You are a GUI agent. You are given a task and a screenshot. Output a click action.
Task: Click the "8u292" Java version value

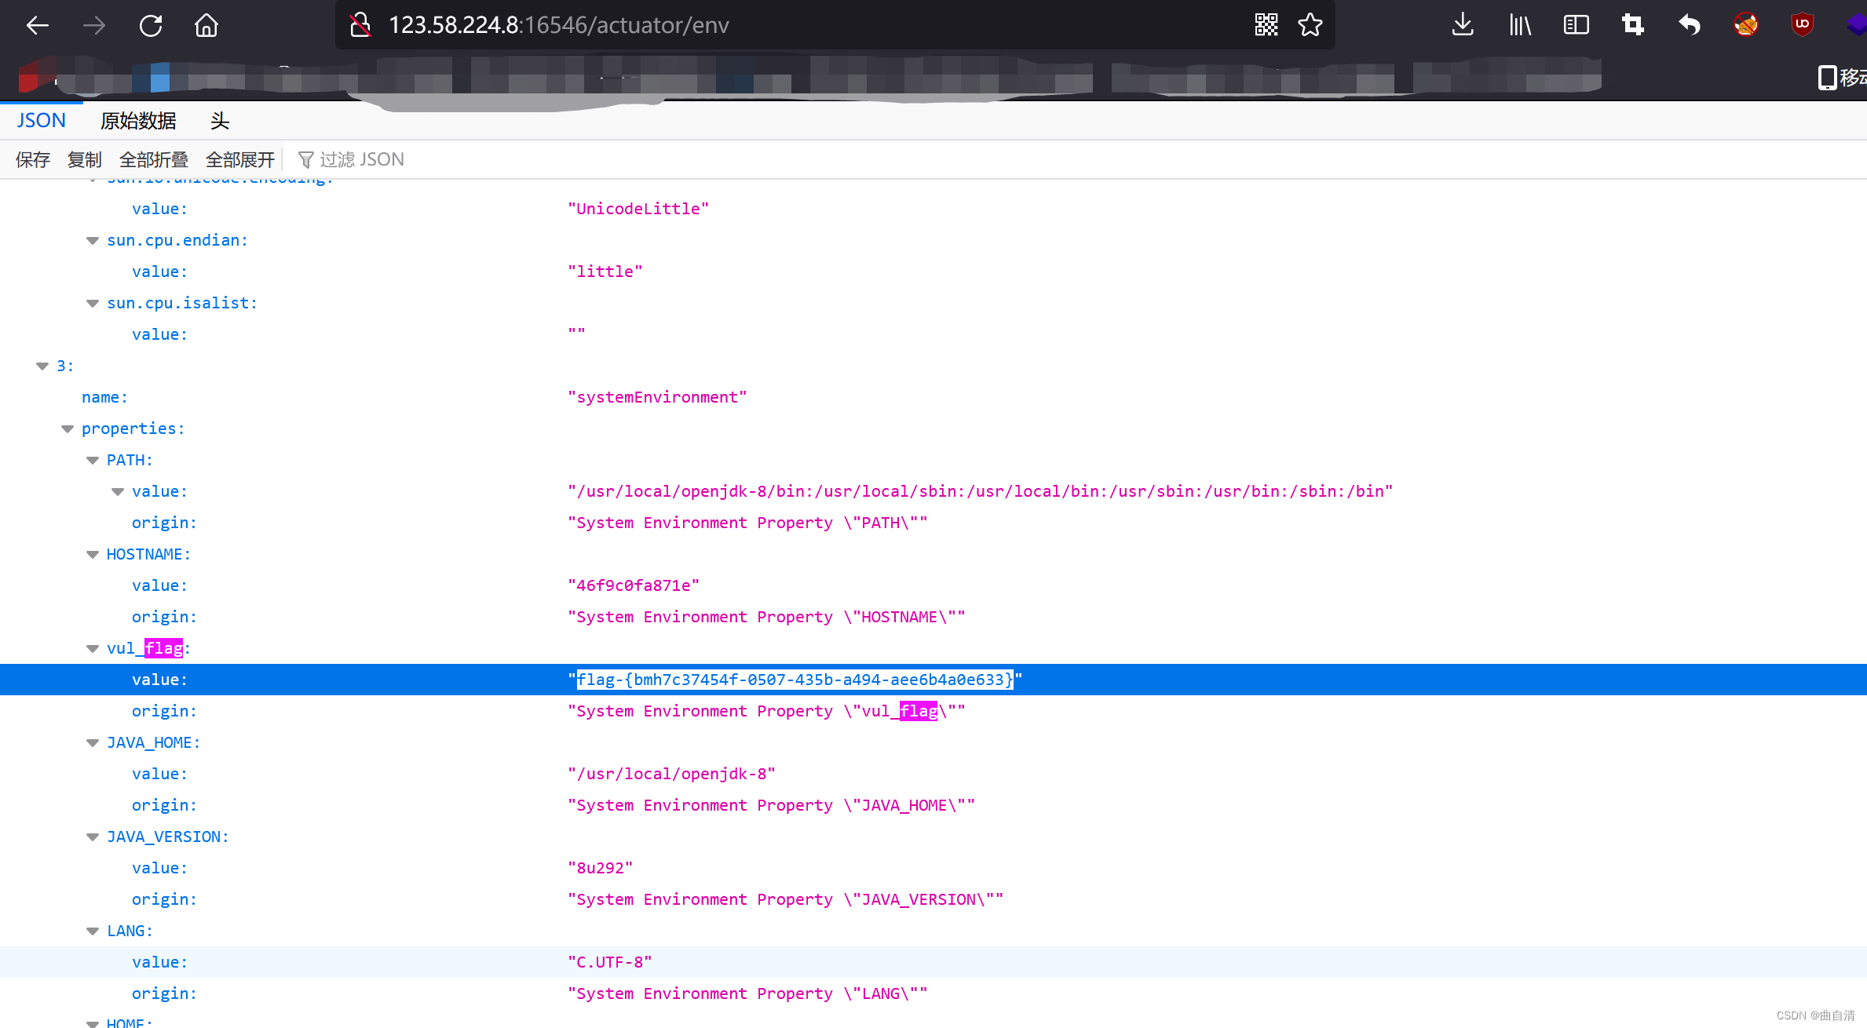click(x=601, y=868)
